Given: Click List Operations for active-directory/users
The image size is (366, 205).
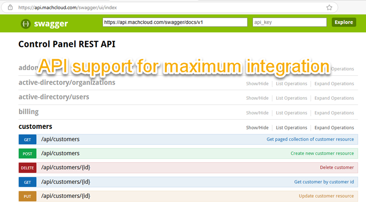Looking at the screenshot, I should click(291, 98).
